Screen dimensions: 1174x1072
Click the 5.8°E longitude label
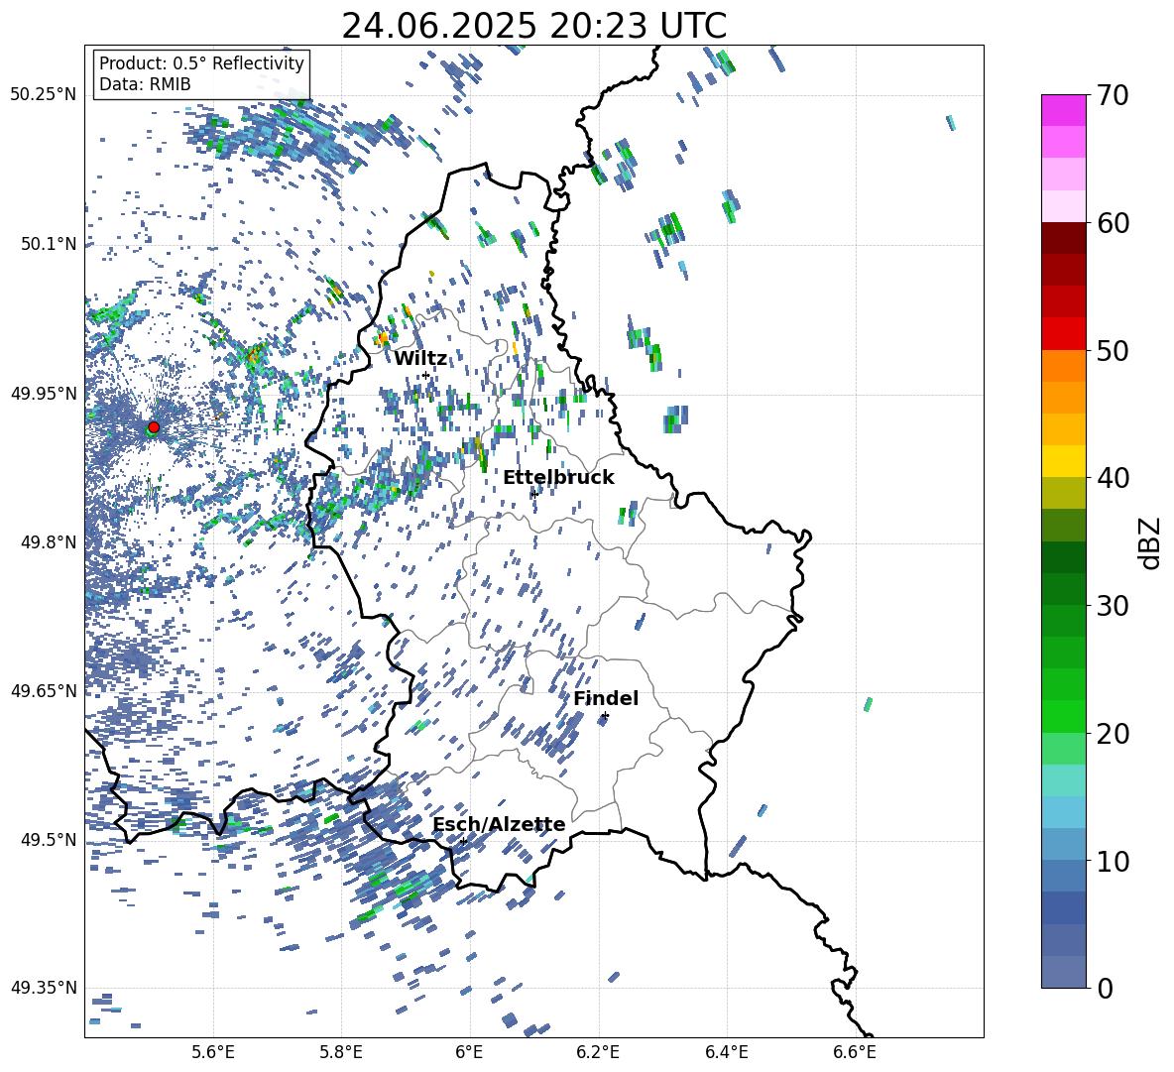click(x=341, y=1052)
